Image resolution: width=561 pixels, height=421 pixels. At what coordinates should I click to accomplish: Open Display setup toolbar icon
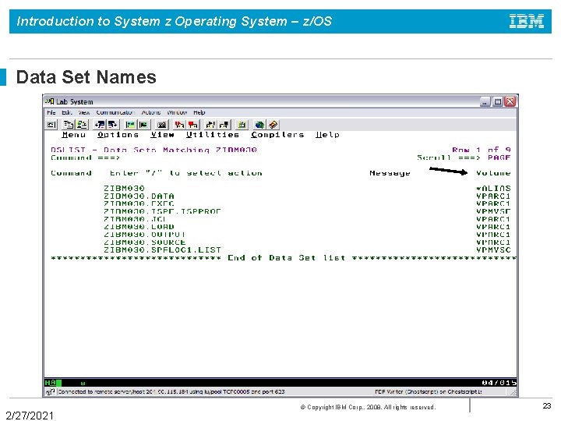tap(130, 125)
